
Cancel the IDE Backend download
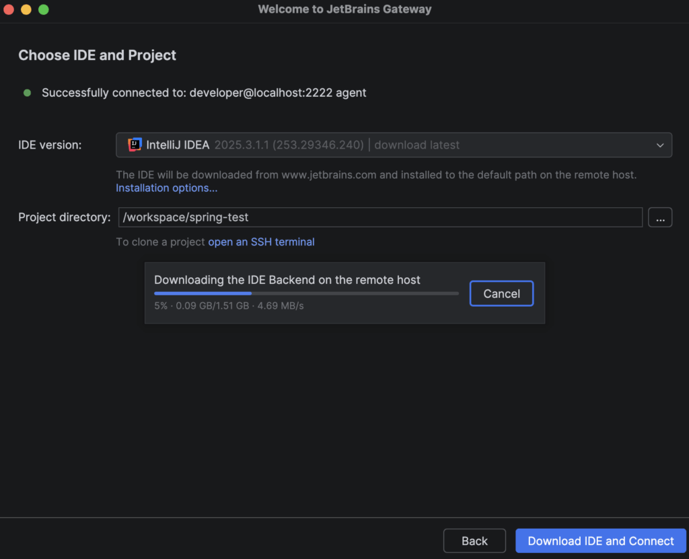tap(501, 293)
